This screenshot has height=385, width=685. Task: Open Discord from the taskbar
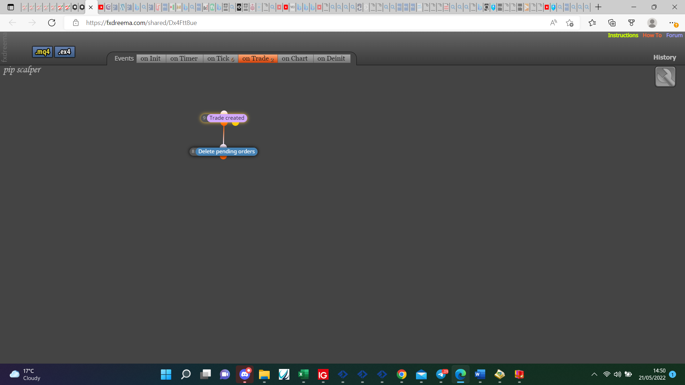245,374
